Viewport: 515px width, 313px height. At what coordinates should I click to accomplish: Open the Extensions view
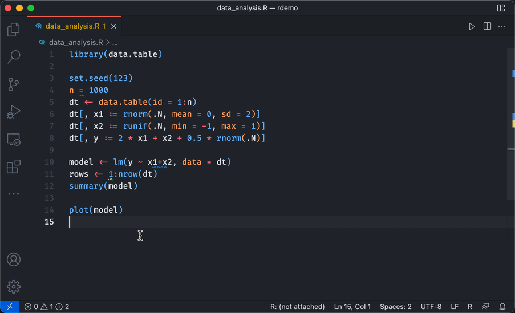[x=14, y=166]
